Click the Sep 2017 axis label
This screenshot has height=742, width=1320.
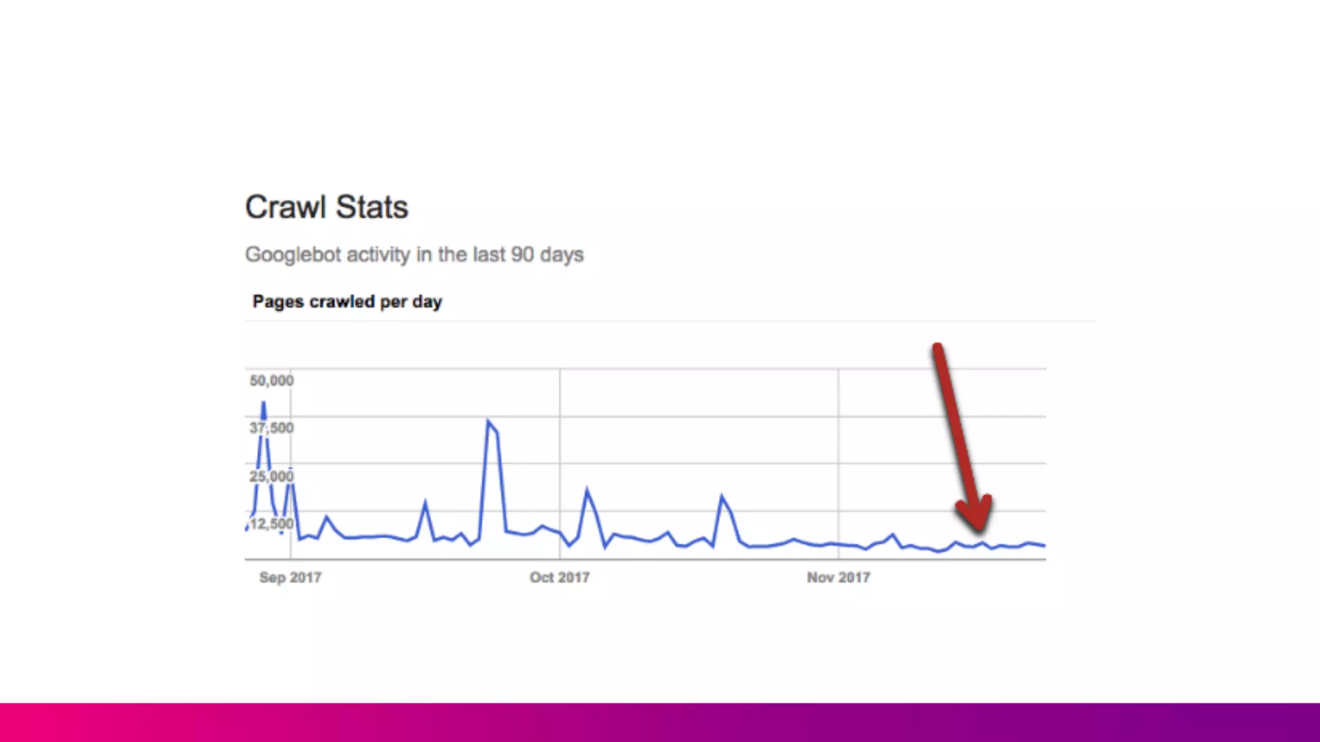coord(290,578)
